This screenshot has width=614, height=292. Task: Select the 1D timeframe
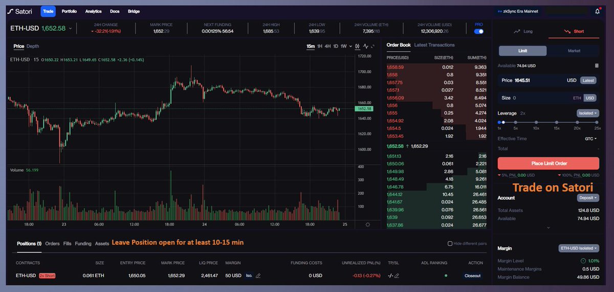pyautogui.click(x=336, y=47)
